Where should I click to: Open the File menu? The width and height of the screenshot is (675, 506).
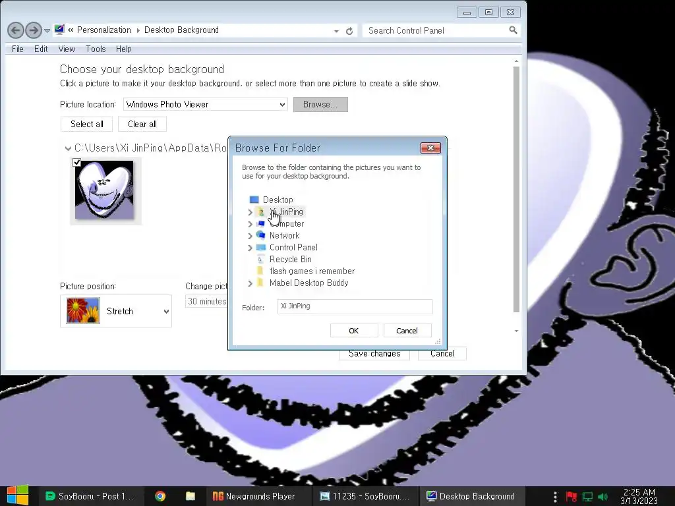pos(18,49)
